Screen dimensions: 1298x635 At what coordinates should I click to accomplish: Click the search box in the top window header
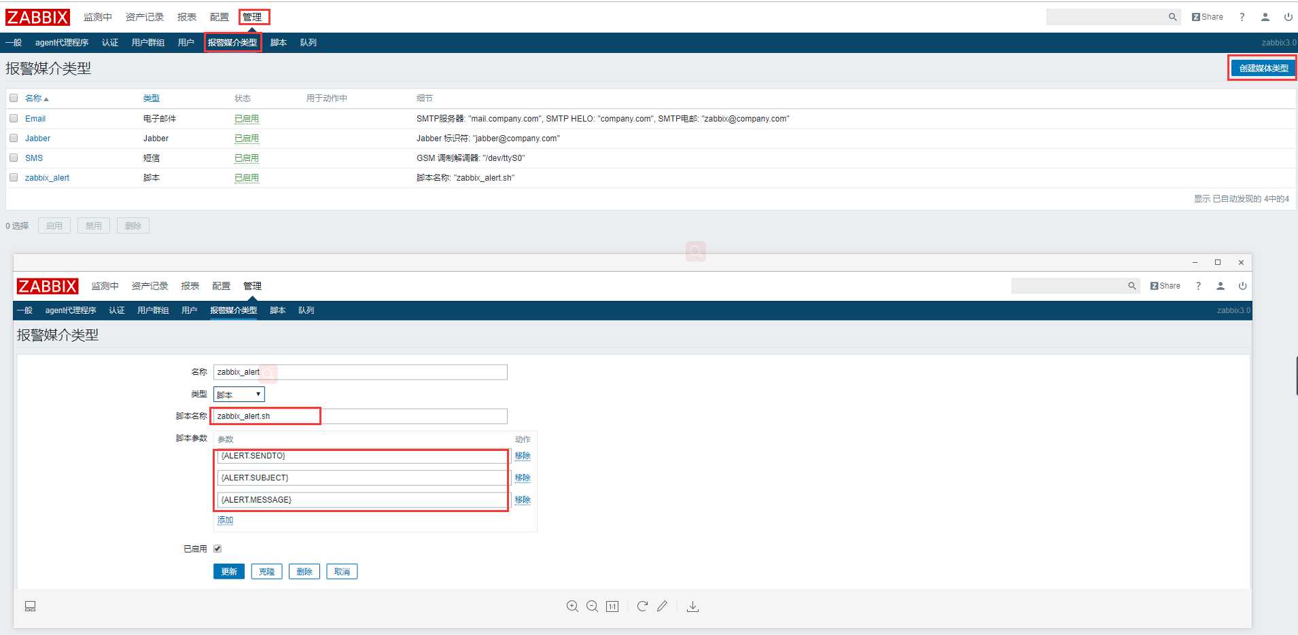pyautogui.click(x=1106, y=17)
